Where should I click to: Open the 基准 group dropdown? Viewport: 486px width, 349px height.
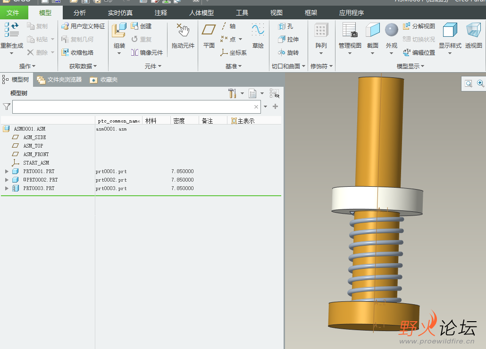(x=234, y=66)
